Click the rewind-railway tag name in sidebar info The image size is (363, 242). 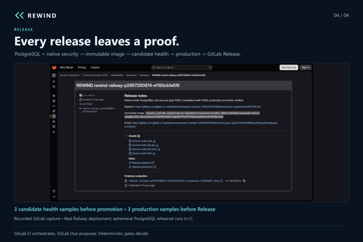click(99, 110)
